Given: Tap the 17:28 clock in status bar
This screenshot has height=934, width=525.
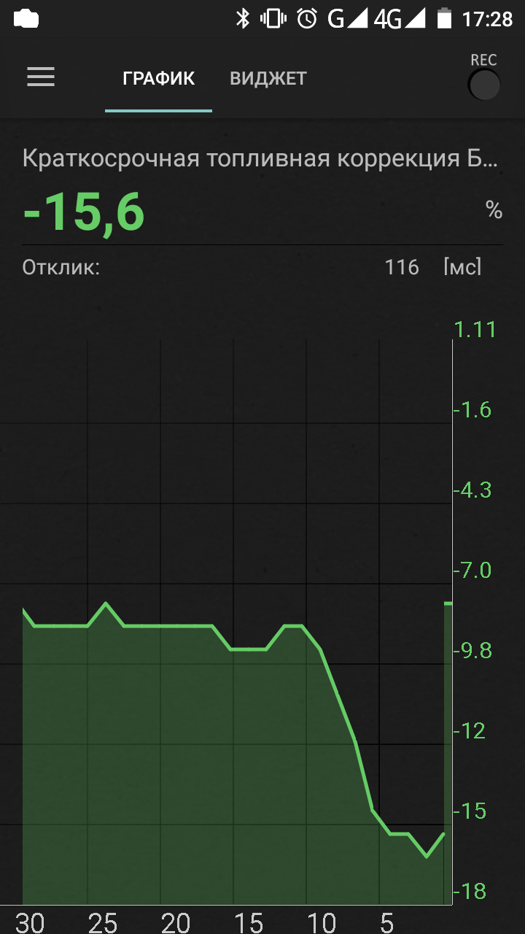Looking at the screenshot, I should click(x=487, y=19).
